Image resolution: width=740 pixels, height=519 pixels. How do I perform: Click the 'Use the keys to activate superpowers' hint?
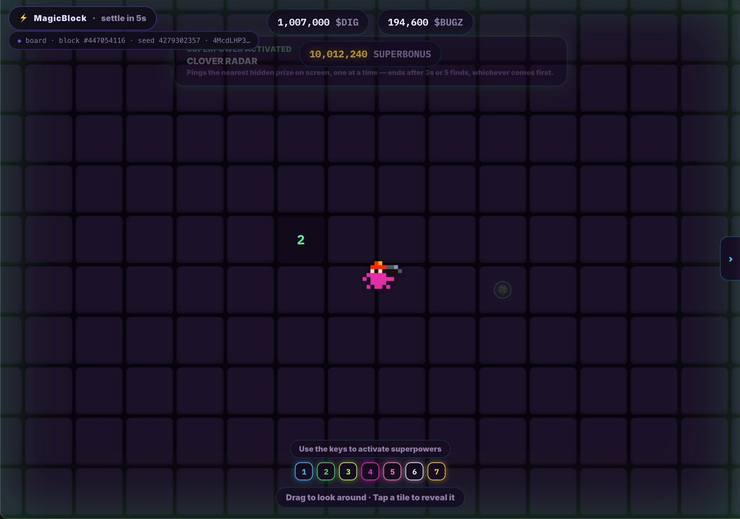coord(370,449)
